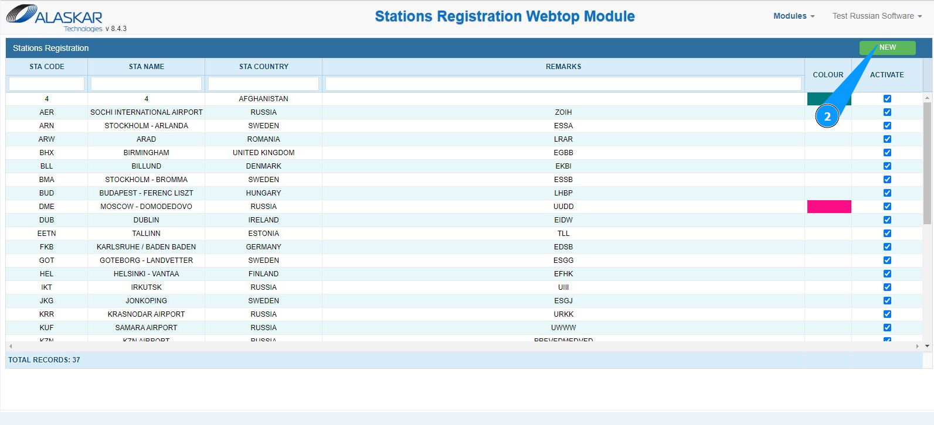
Task: Expand the Test Russian Software menu
Action: pyautogui.click(x=877, y=16)
